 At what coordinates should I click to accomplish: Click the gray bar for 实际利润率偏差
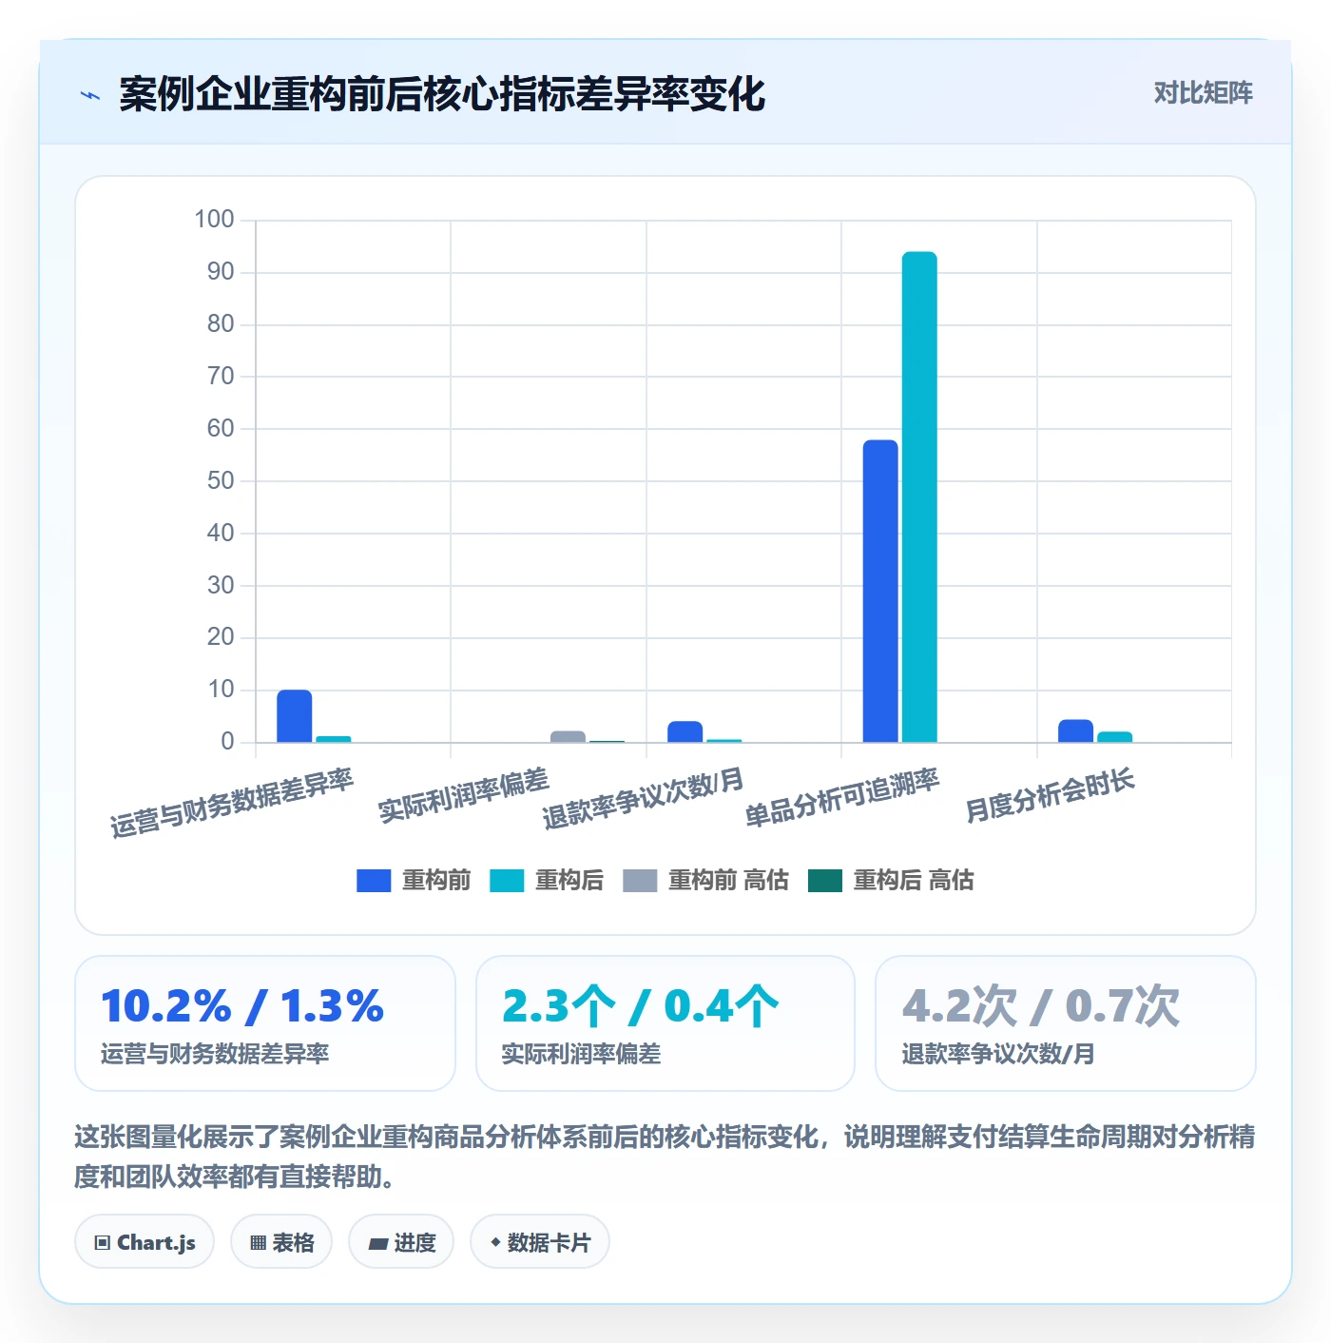tap(568, 736)
